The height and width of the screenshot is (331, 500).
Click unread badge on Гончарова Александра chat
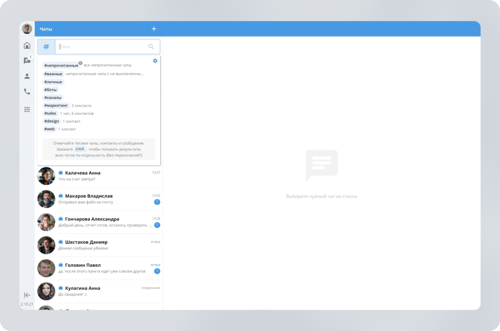157,225
